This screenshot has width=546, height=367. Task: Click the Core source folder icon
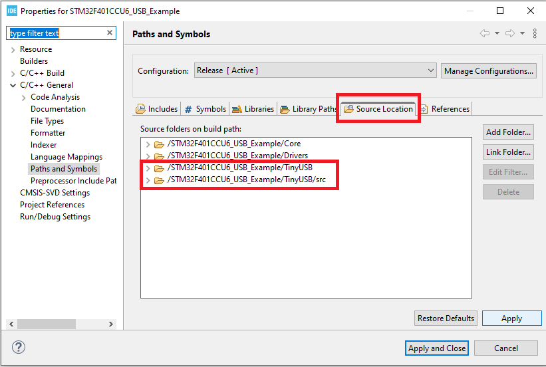tap(159, 144)
